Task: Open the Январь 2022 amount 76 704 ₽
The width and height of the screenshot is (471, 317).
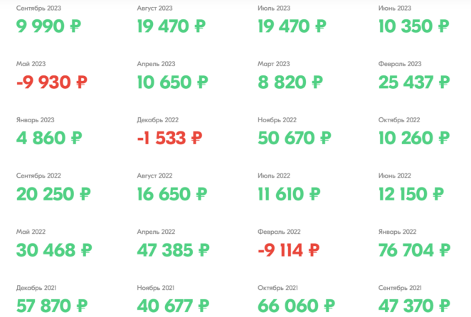Action: pos(414,249)
